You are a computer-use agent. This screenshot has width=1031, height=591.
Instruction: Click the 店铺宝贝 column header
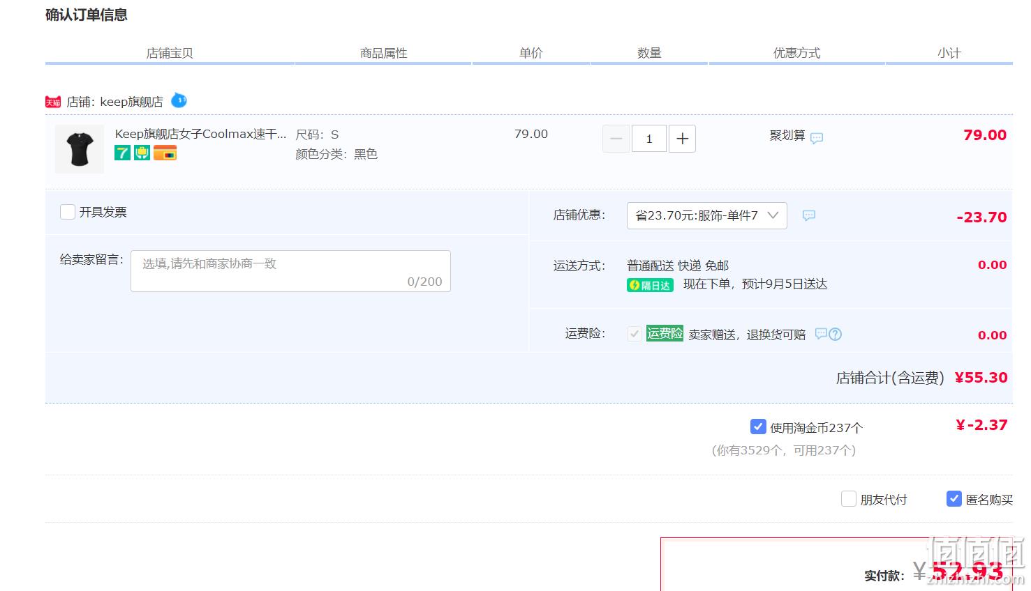[170, 53]
